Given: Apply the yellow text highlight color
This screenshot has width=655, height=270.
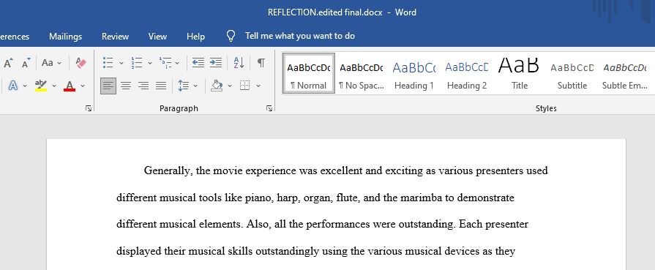Looking at the screenshot, I should (40, 86).
